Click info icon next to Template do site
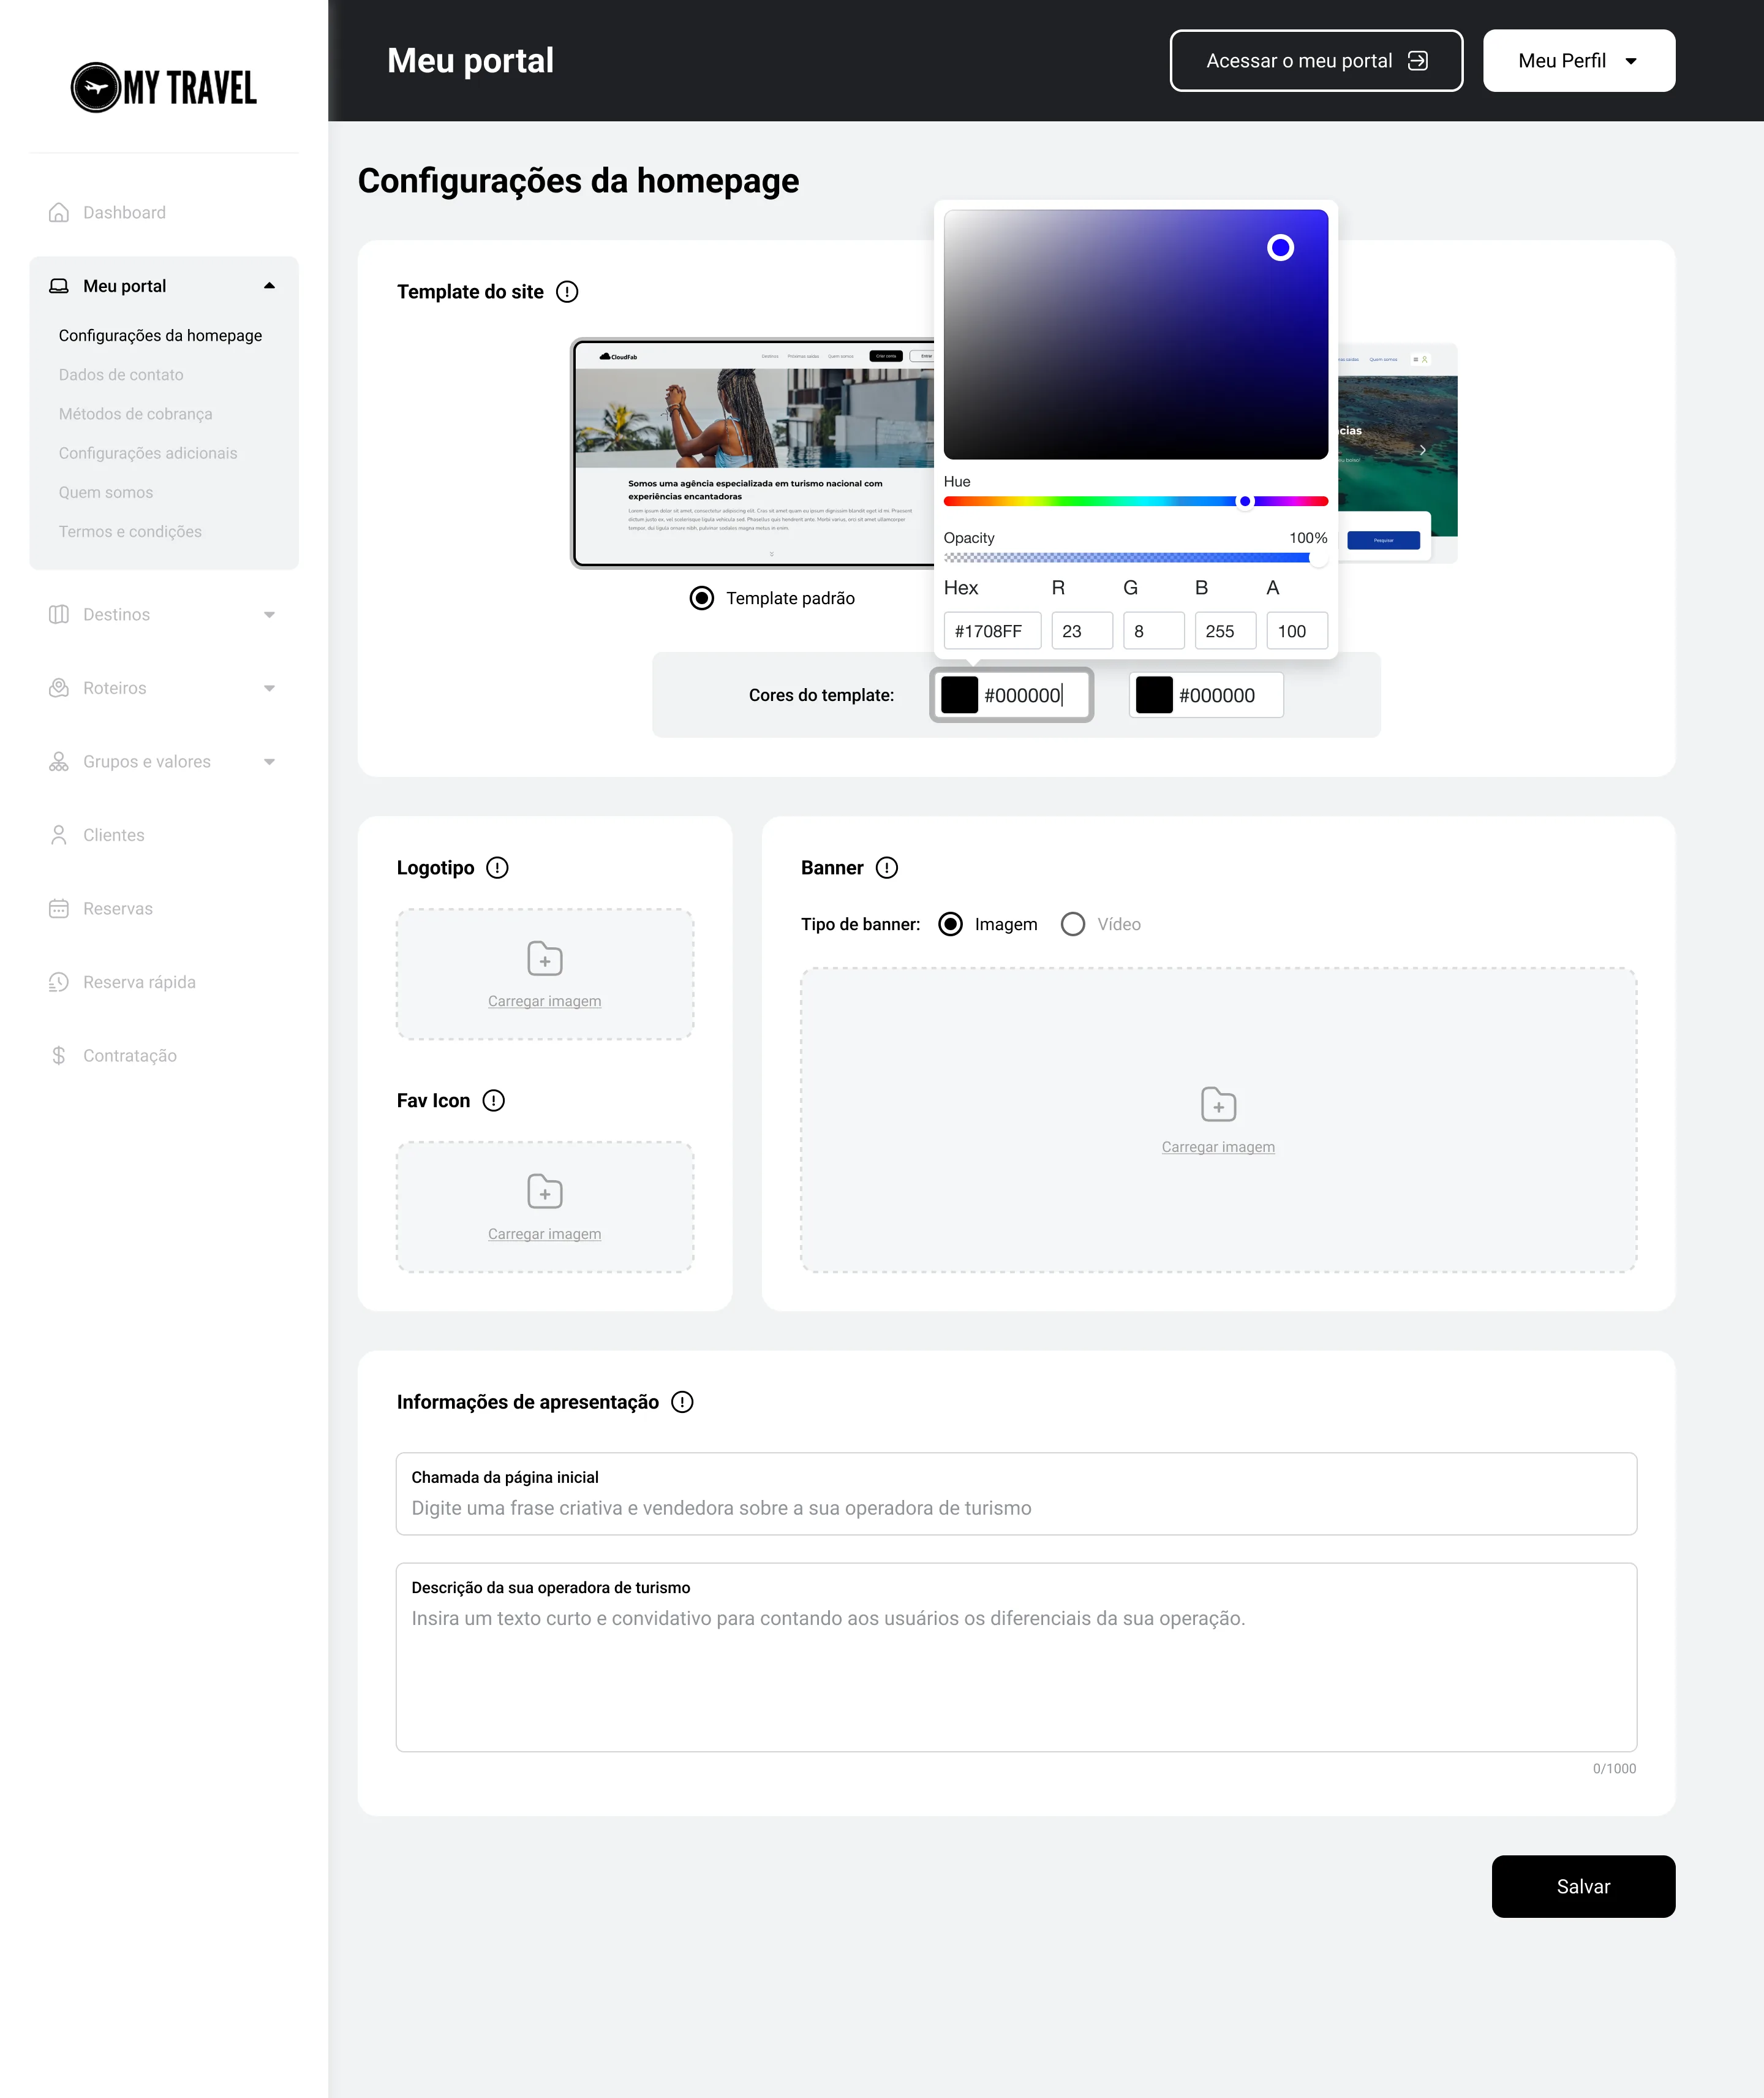Screen dimensions: 1764x2098 pos(567,291)
